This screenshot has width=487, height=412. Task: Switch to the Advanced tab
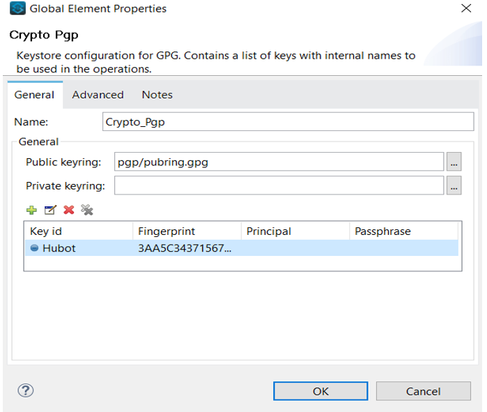click(x=98, y=95)
